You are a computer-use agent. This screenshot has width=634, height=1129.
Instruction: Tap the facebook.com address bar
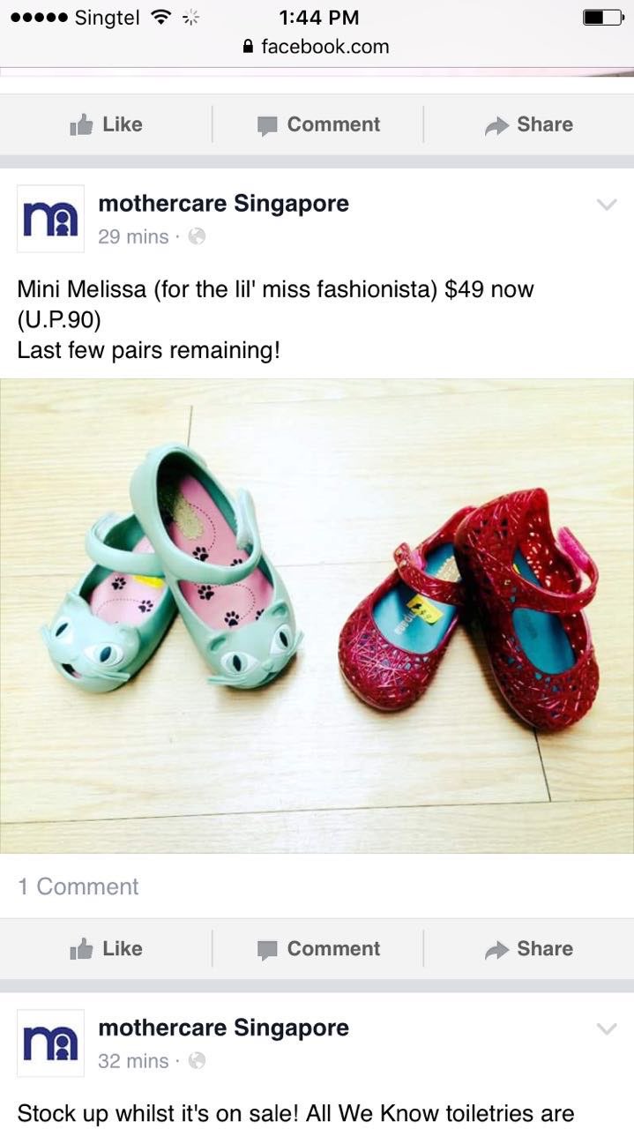click(x=317, y=47)
